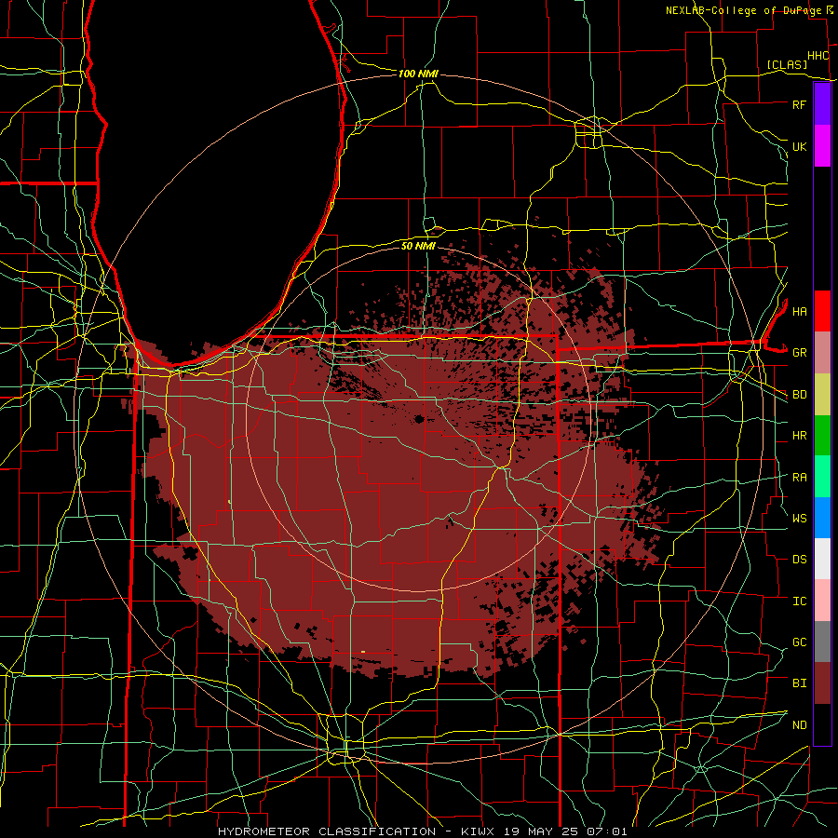This screenshot has height=838, width=838.
Task: Click the RF purple legend swatch
Action: tap(822, 104)
